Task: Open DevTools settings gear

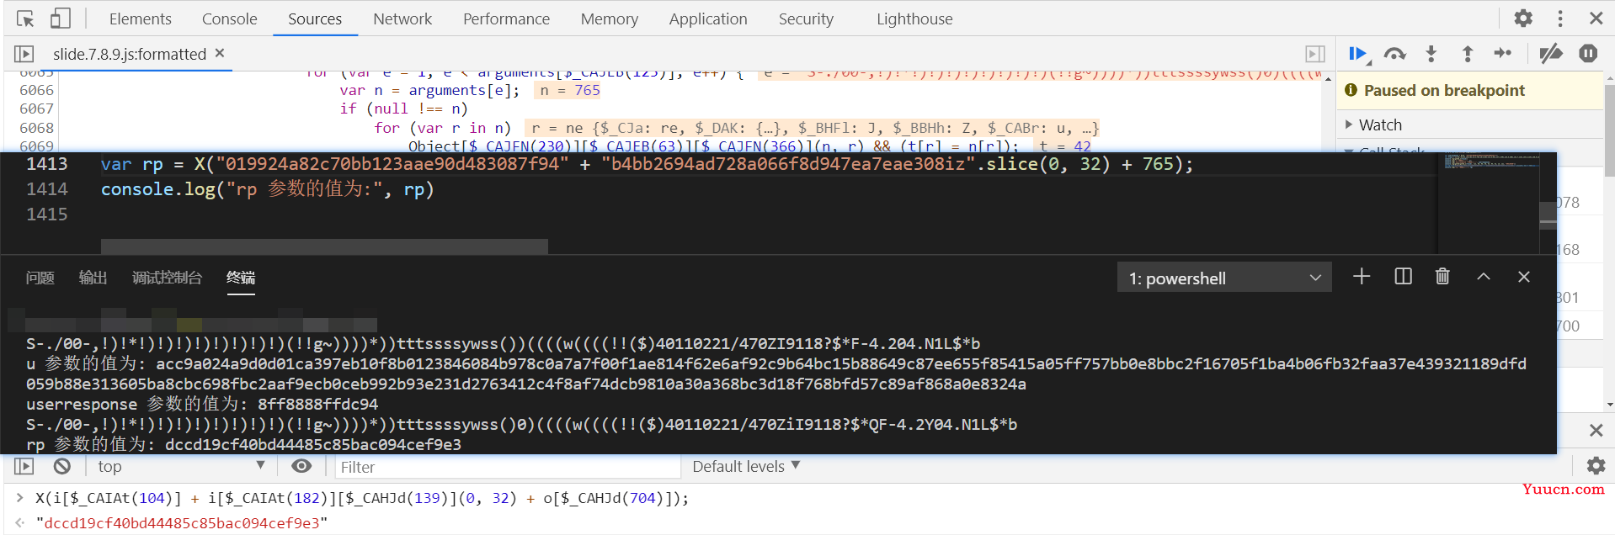Action: (x=1523, y=19)
